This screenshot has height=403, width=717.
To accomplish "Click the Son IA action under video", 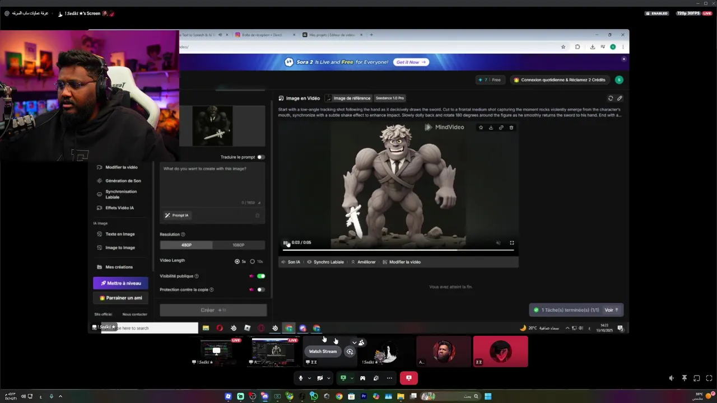I will [x=290, y=262].
